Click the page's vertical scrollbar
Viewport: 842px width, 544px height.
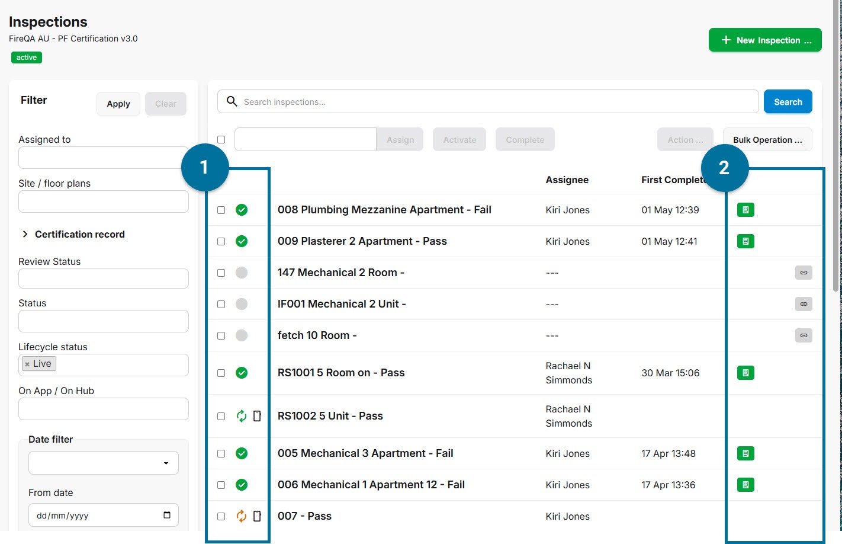835,145
